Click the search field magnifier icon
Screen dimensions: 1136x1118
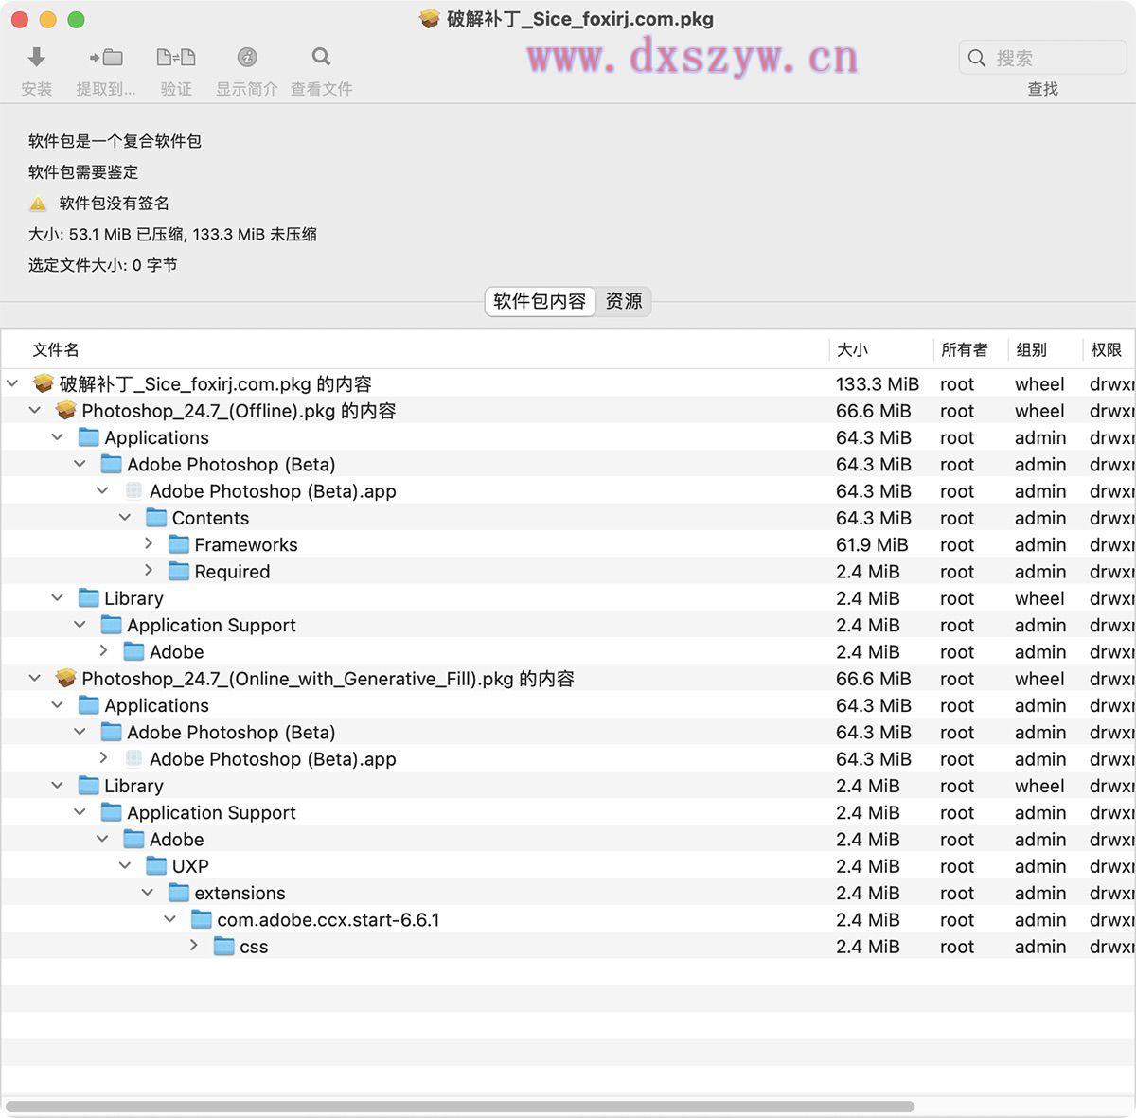[x=977, y=58]
